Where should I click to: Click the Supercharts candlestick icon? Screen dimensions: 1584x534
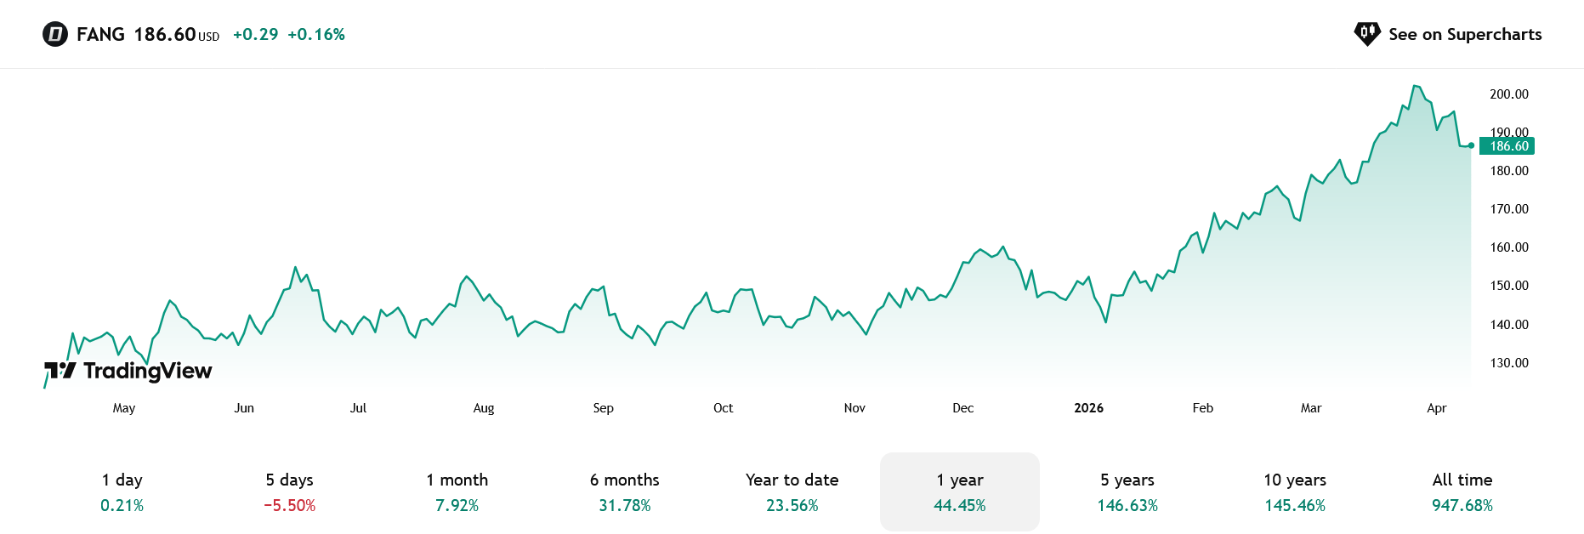(x=1367, y=34)
